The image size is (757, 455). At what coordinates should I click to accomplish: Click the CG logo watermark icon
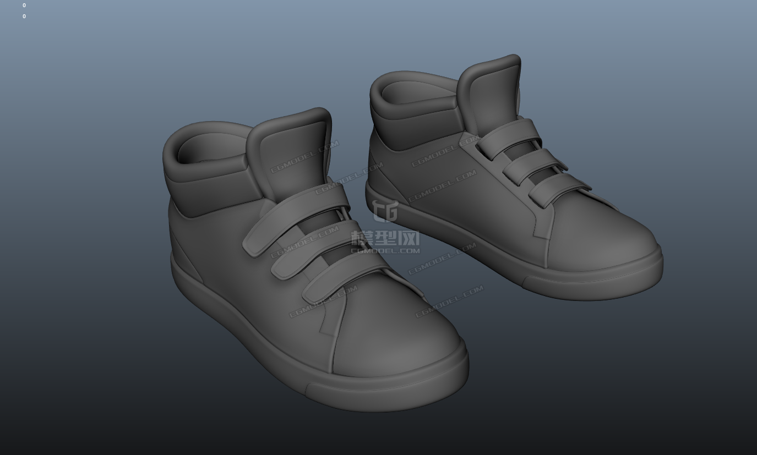pyautogui.click(x=385, y=211)
